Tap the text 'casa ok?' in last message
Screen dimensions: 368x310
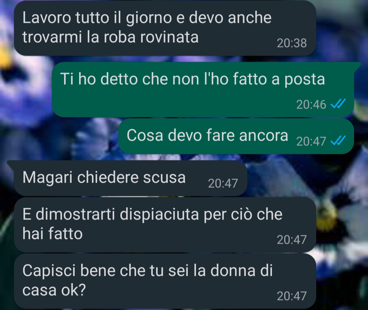click(54, 290)
